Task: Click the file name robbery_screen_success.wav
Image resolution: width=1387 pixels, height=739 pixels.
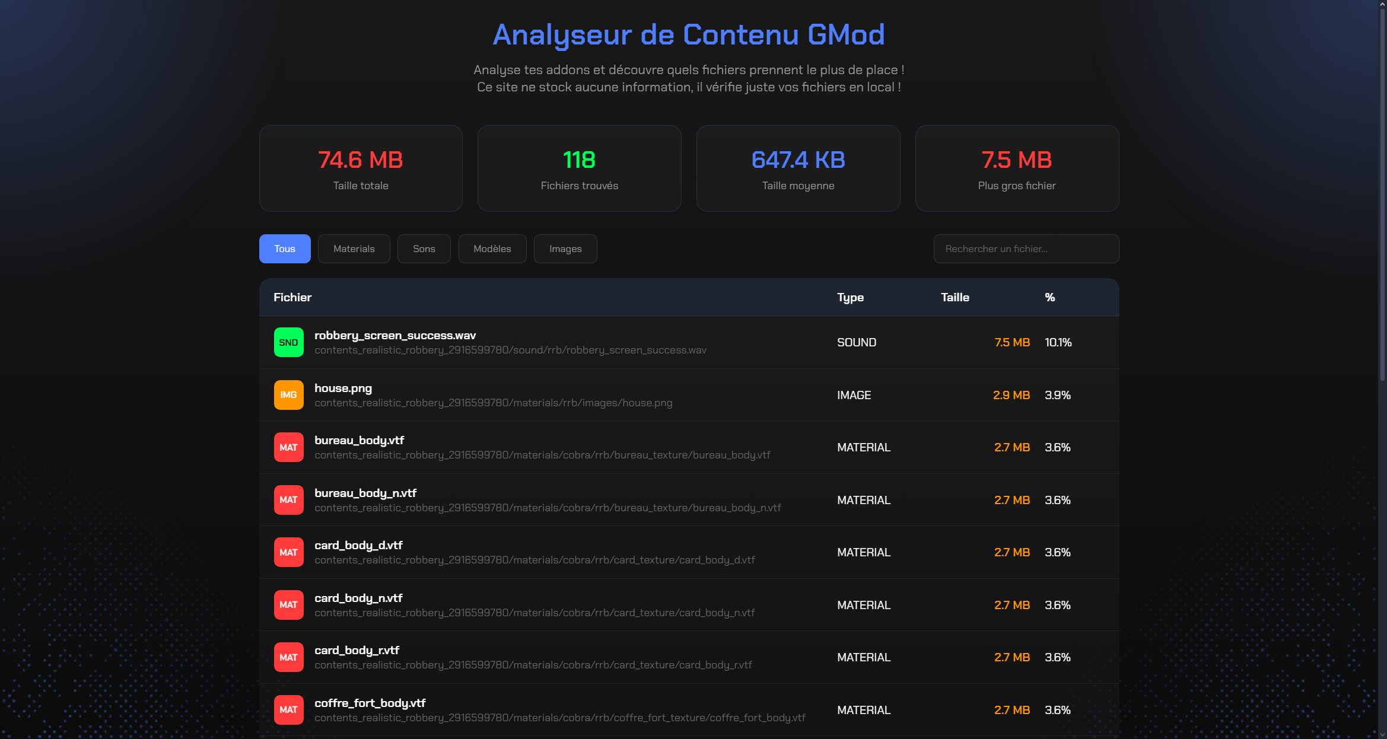Action: click(x=395, y=336)
